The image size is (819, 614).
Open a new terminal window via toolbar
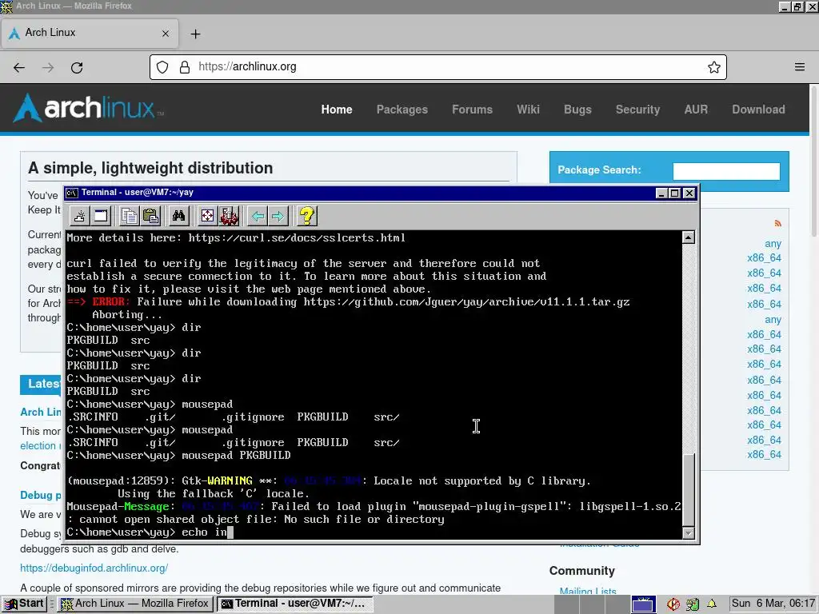[100, 216]
